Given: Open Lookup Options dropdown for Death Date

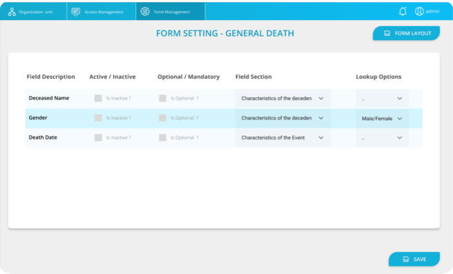Looking at the screenshot, I should coord(383,138).
